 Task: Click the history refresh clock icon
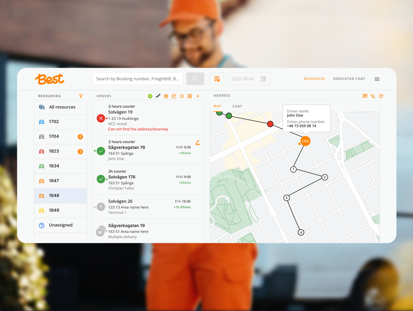pos(381,96)
